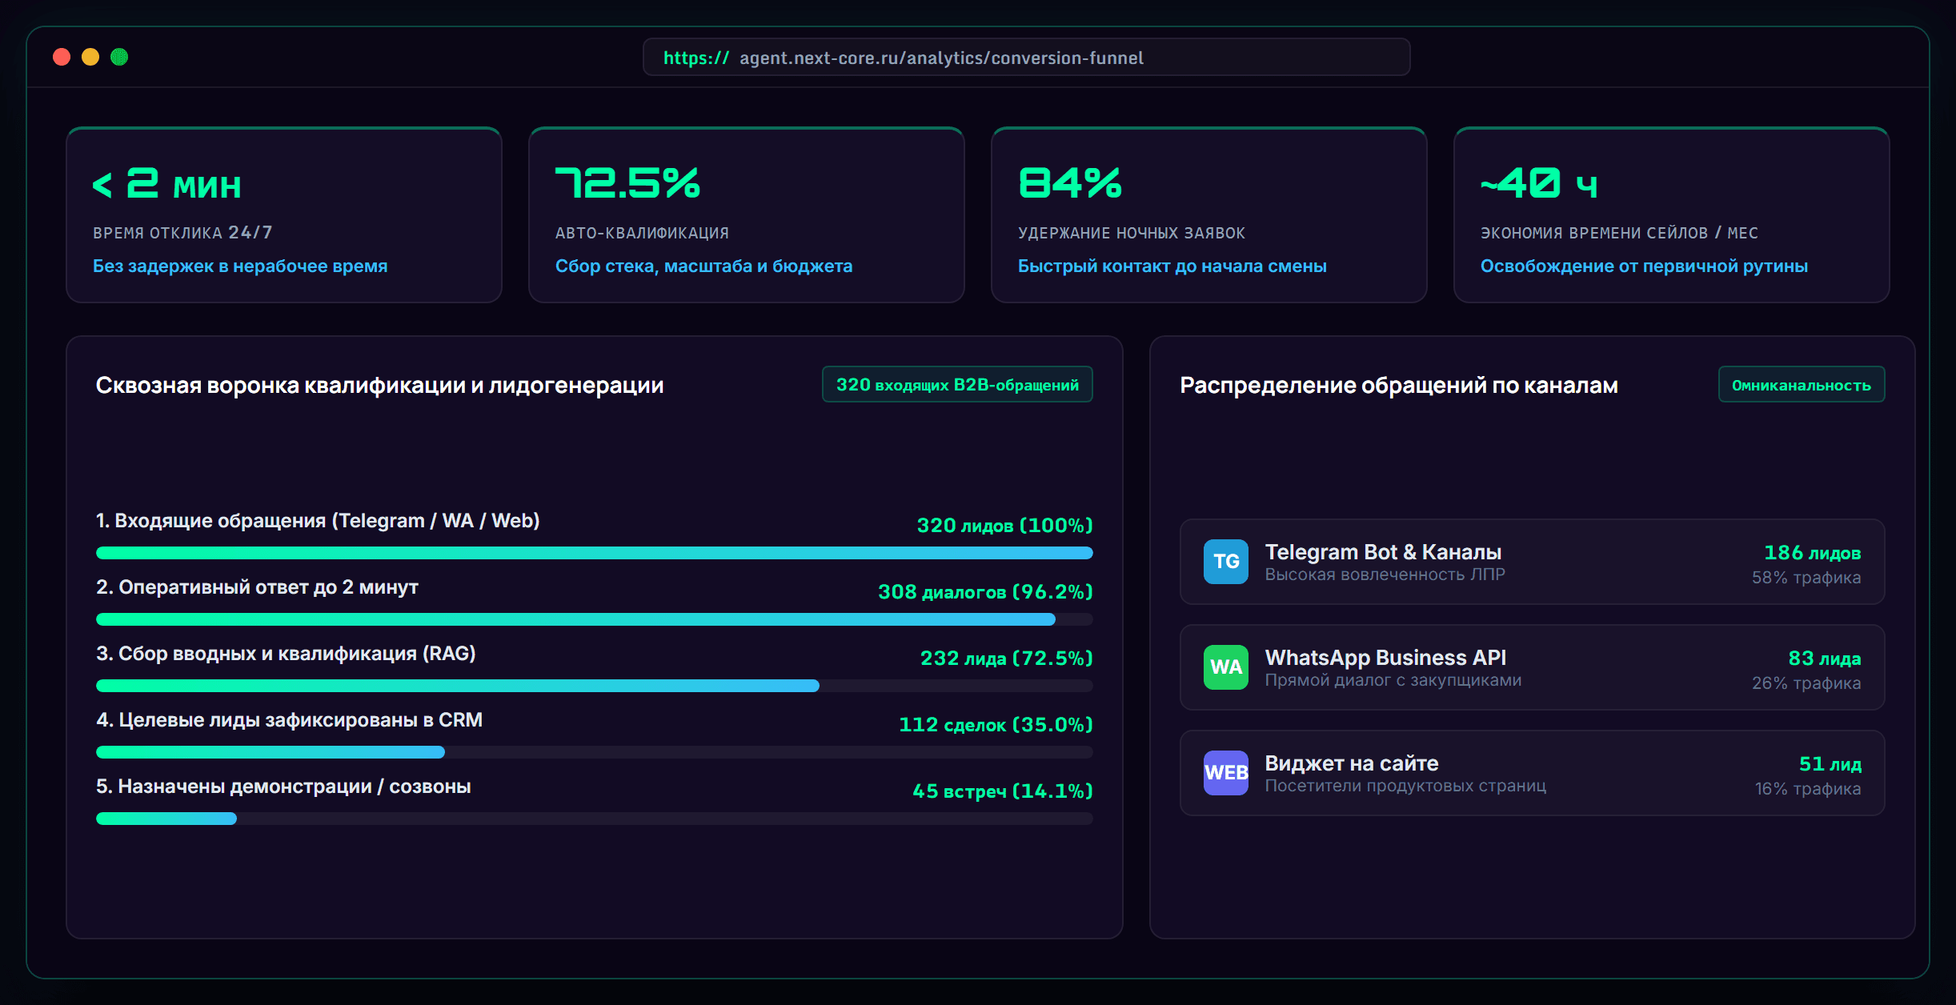
Task: Click '45 встреч (14.1%)' funnel value
Action: tap(1003, 791)
